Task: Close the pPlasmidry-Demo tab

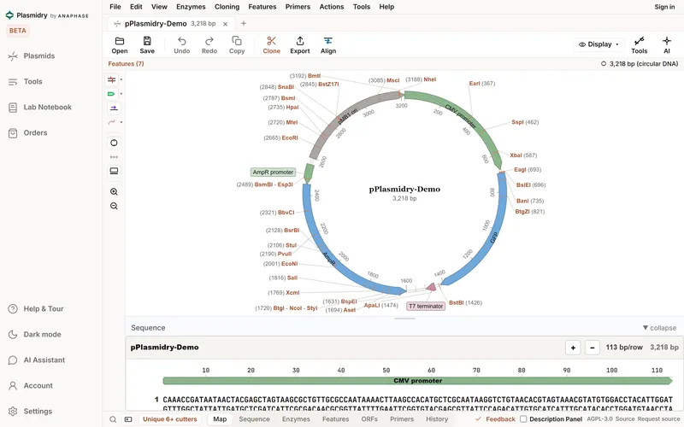Action: click(225, 24)
